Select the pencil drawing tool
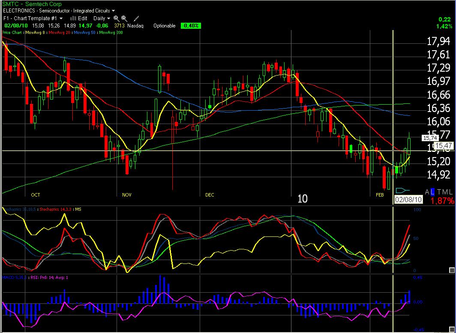456x333 pixels. (136, 18)
